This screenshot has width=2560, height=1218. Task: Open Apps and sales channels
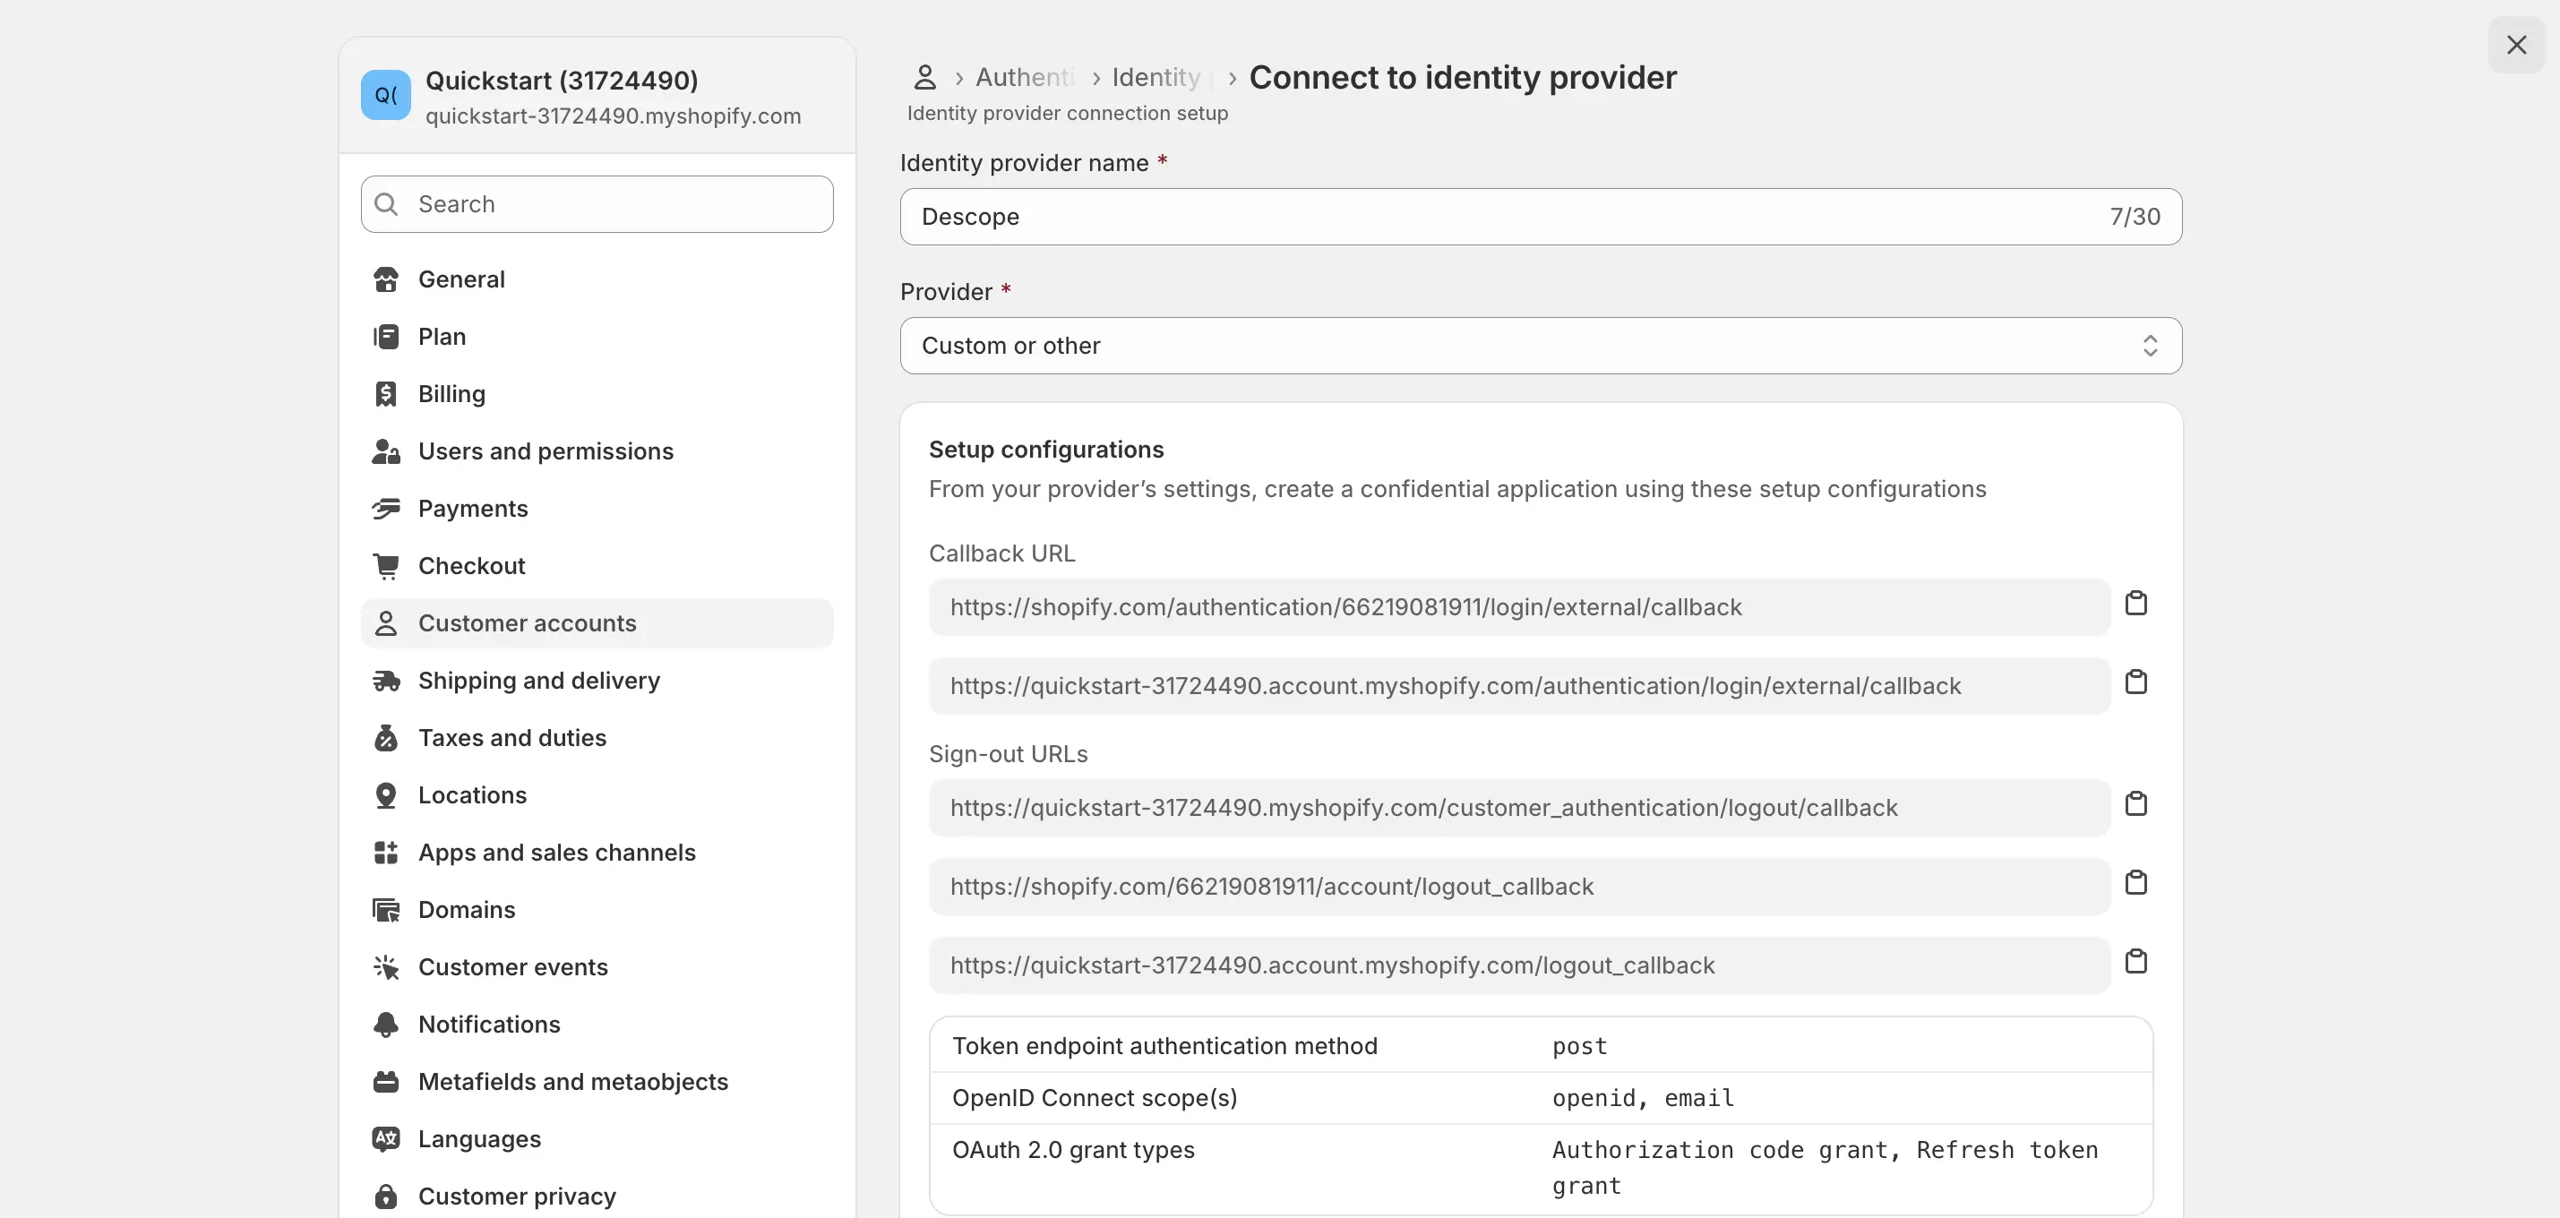[x=597, y=853]
